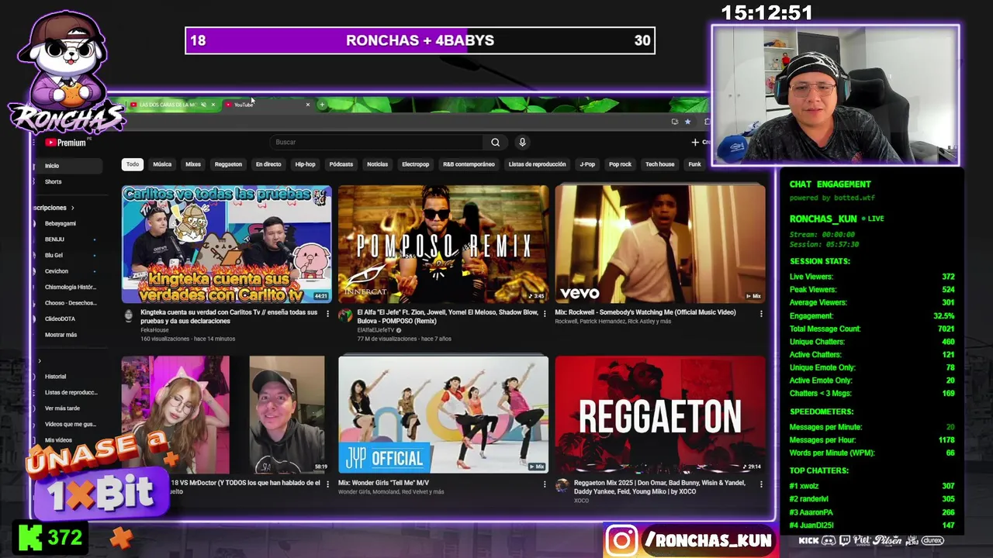Select the Listas de reproducción chip

(537, 164)
